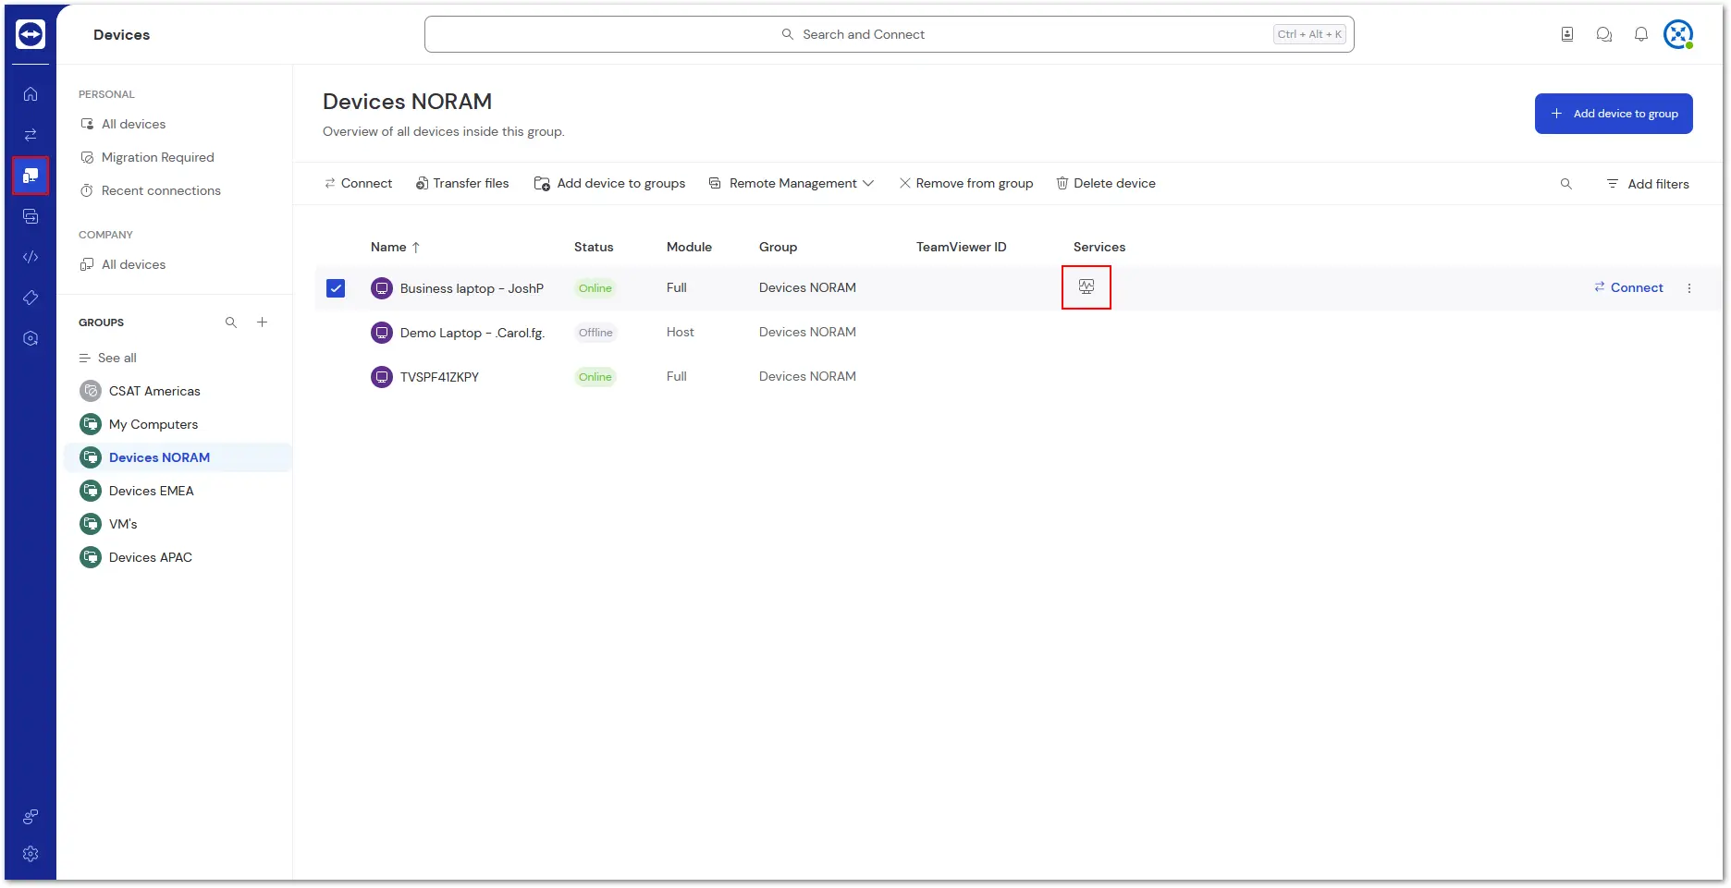1731x888 pixels.
Task: Sort by the Name column header
Action: (x=396, y=247)
